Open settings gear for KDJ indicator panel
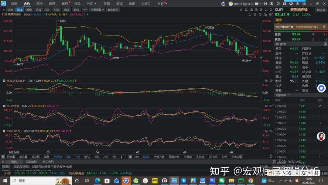 point(271,106)
